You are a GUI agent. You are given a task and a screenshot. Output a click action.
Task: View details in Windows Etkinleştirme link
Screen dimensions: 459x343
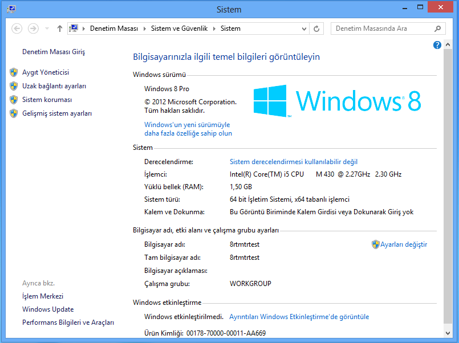(x=299, y=317)
